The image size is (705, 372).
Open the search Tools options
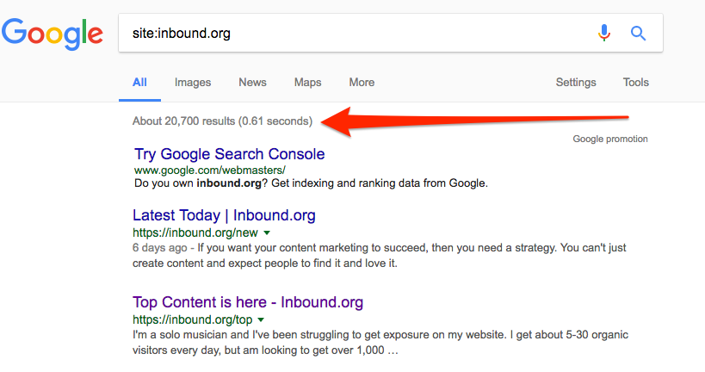coord(636,83)
